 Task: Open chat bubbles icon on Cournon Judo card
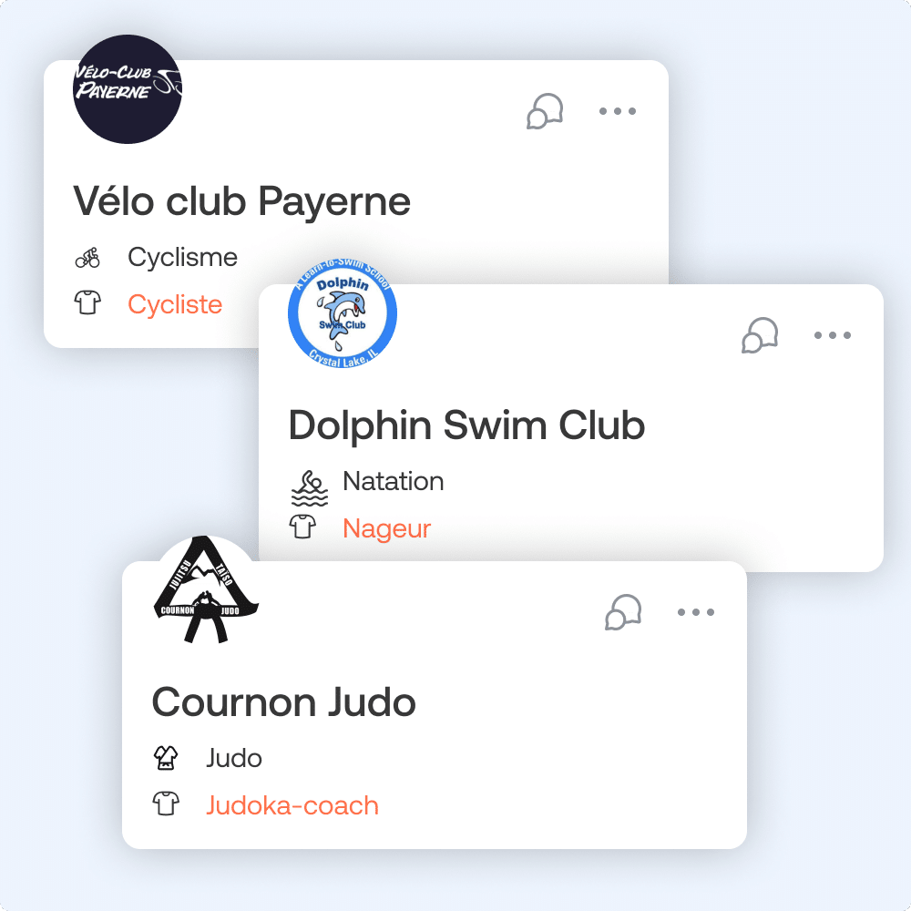click(x=623, y=612)
